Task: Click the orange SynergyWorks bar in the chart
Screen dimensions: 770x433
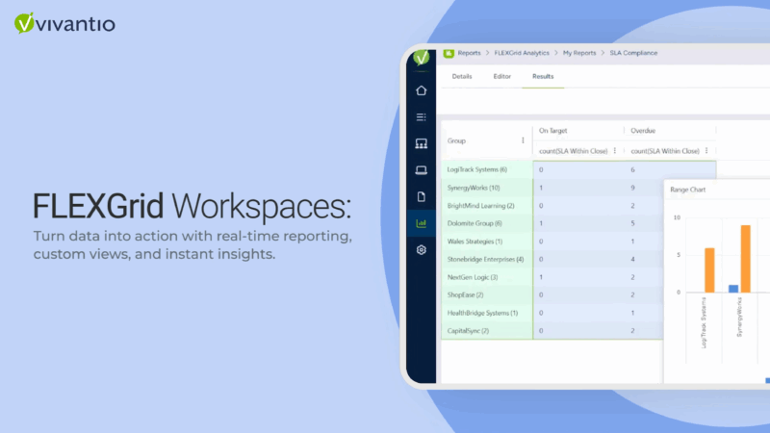Action: (745, 258)
